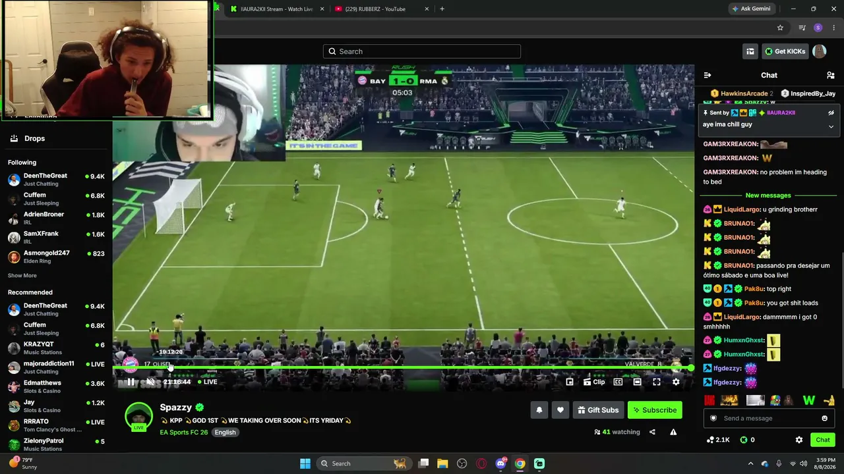Open majoraddiction11's channel
The image size is (844, 474).
tap(55, 367)
